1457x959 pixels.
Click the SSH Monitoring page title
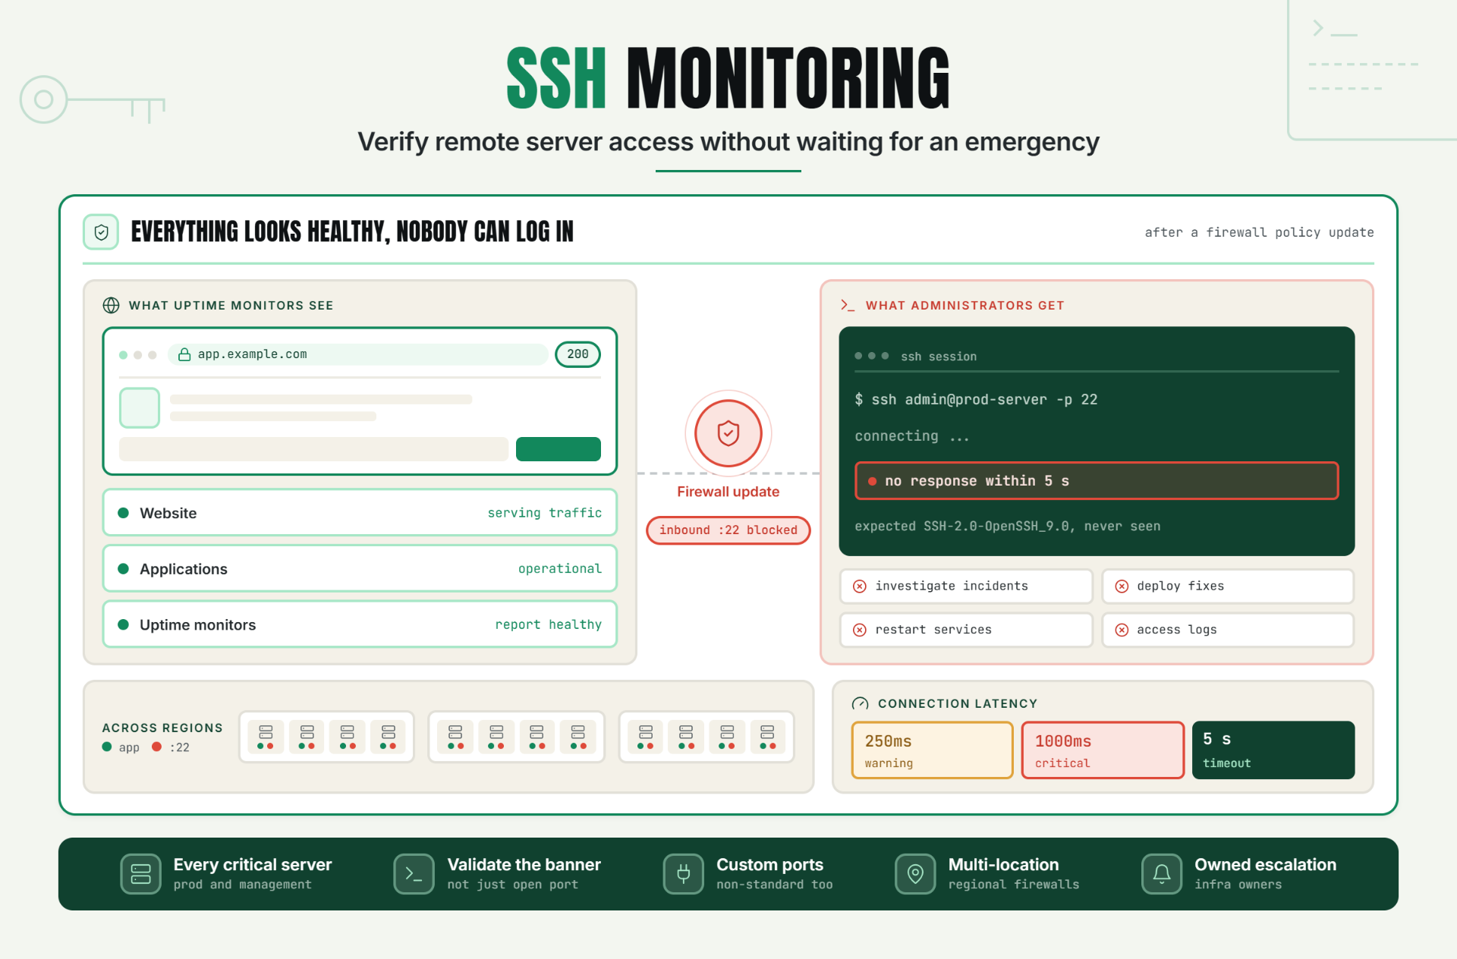tap(728, 77)
